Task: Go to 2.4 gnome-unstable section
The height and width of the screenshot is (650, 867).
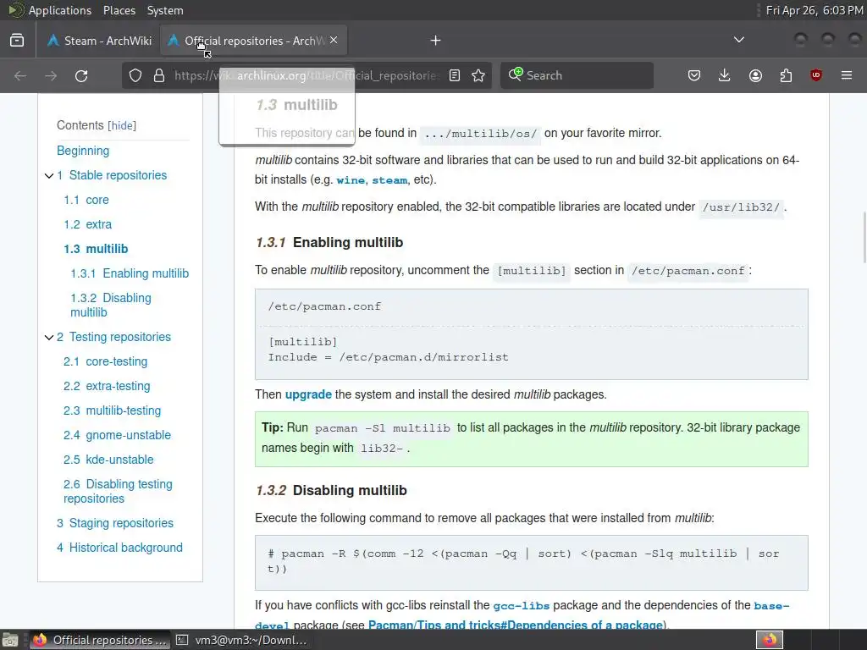Action: click(117, 435)
